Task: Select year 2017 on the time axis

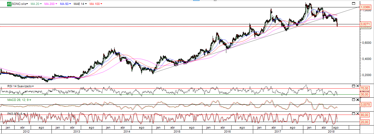Action: (278, 132)
